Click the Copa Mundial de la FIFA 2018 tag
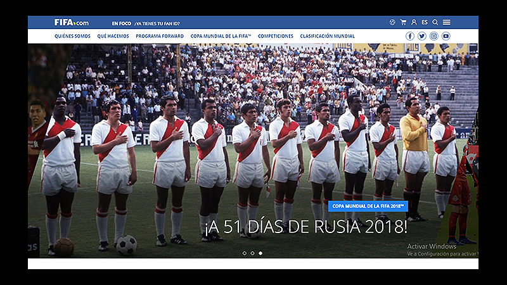This screenshot has height=285, width=507. tap(368, 206)
